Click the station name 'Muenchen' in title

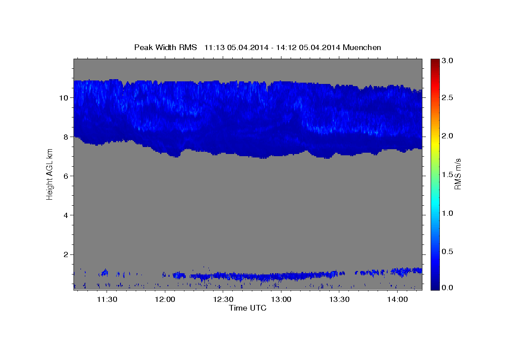pos(362,47)
